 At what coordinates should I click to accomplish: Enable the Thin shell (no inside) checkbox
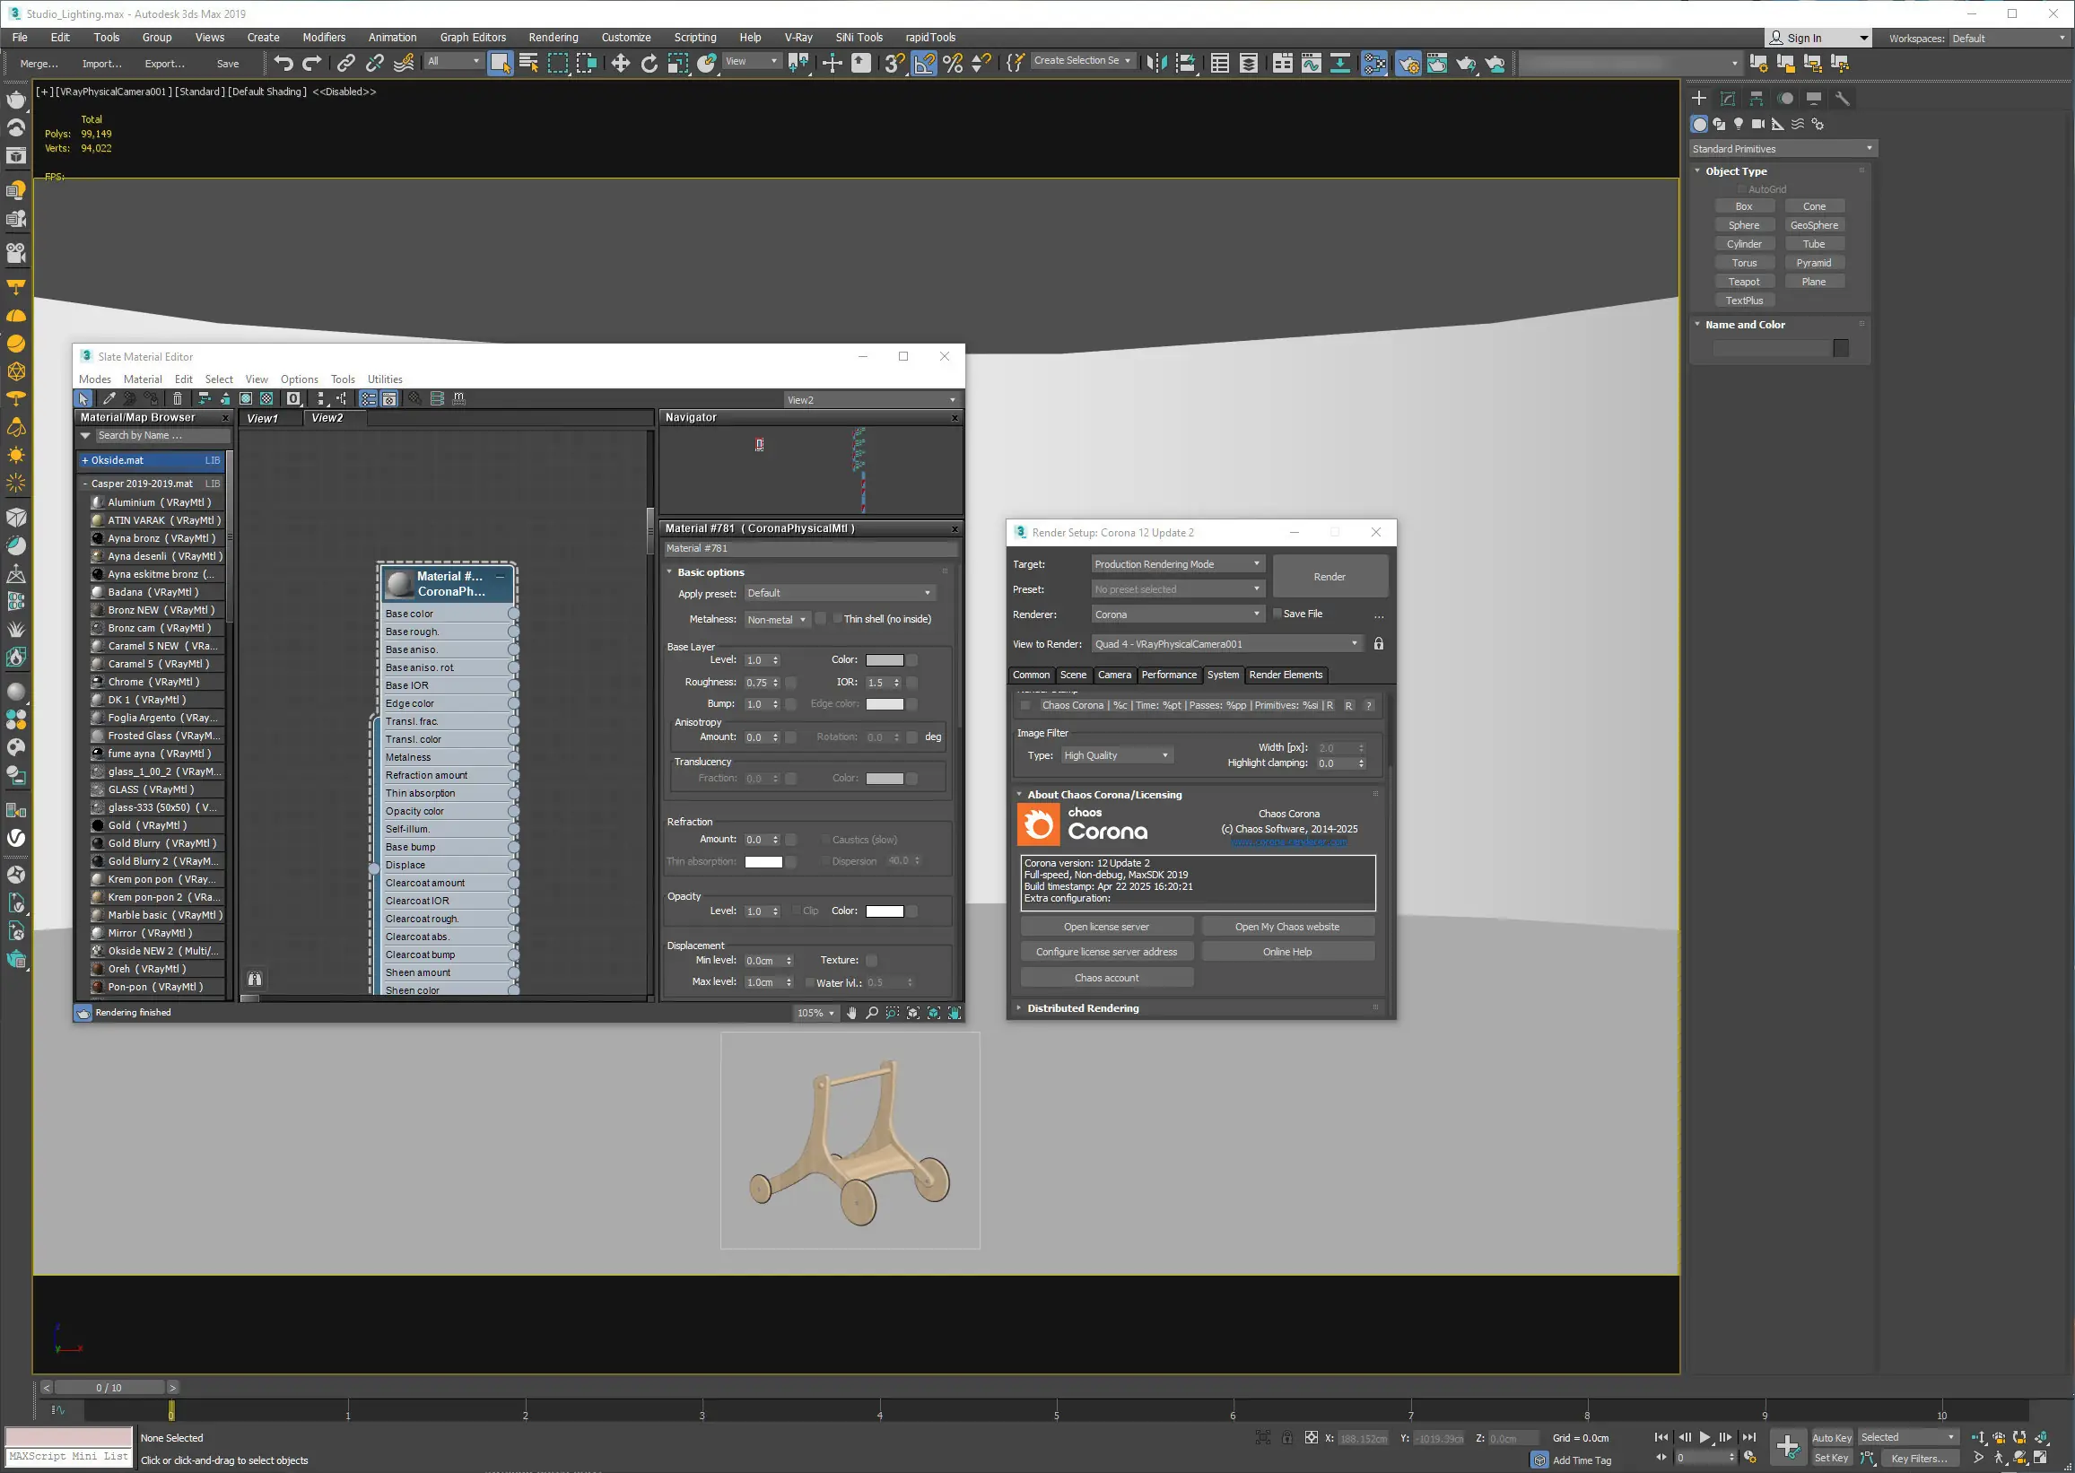(837, 619)
